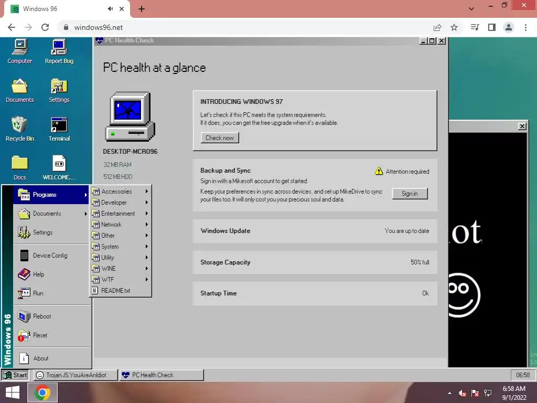The height and width of the screenshot is (403, 537).
Task: Click the Check now button
Action: [220, 138]
